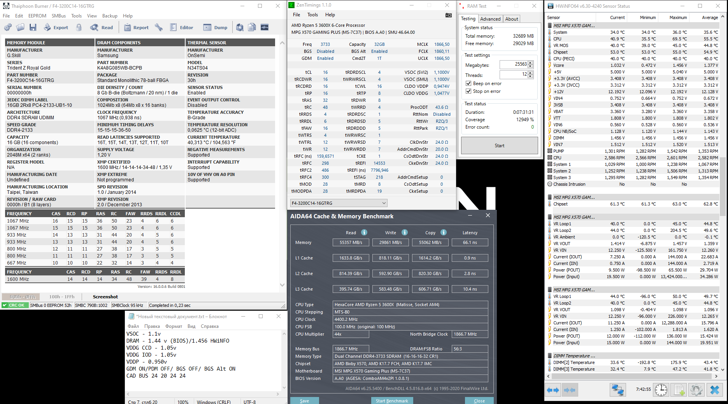The image size is (728, 404).
Task: Click the wrench icon in Thaiphoon Burner toolbar
Action: 159,27
